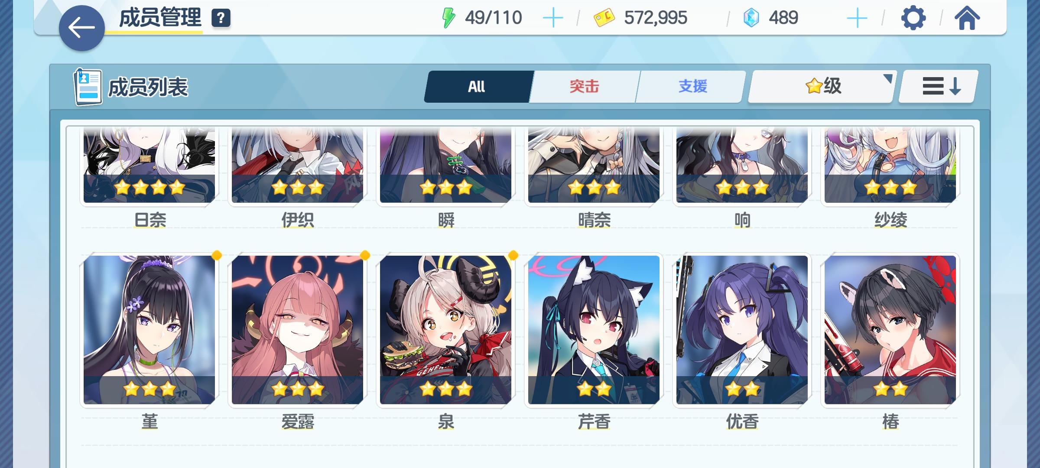Select the All filter tab
The height and width of the screenshot is (468, 1040).
[478, 87]
